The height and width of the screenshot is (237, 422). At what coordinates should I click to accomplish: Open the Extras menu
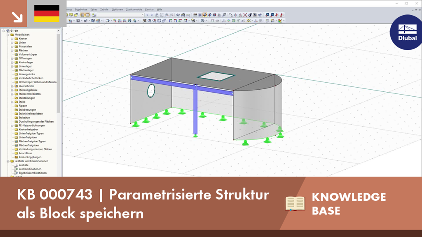[x=94, y=9]
